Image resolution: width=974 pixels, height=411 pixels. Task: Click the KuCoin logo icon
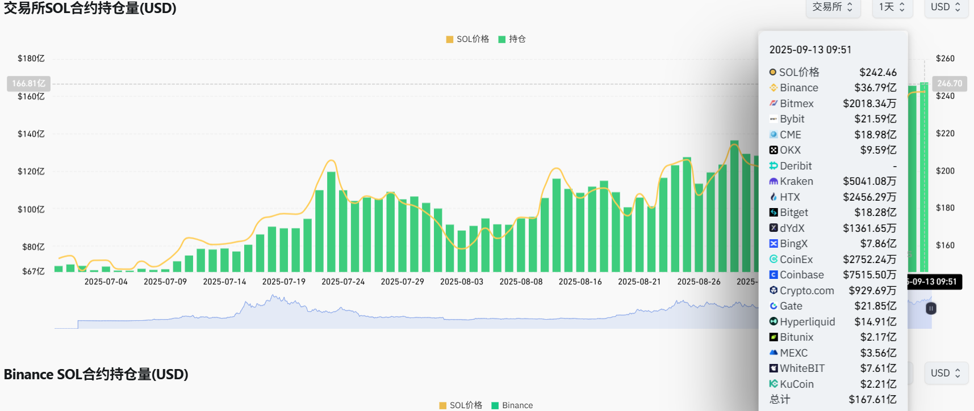point(773,384)
